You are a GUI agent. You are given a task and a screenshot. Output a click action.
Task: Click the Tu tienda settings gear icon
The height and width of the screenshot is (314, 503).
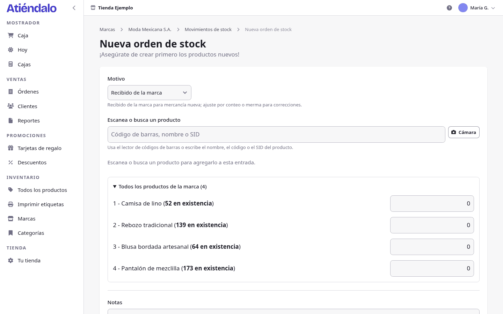pyautogui.click(x=10, y=260)
